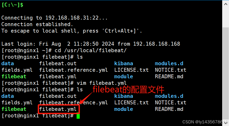This screenshot has height=126, width=229.
Task: Click the green terminal cursor block
Action: [78, 116]
